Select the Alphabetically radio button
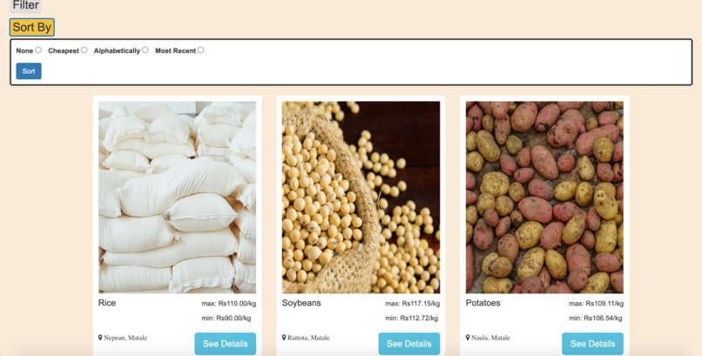The image size is (702, 356). click(145, 50)
